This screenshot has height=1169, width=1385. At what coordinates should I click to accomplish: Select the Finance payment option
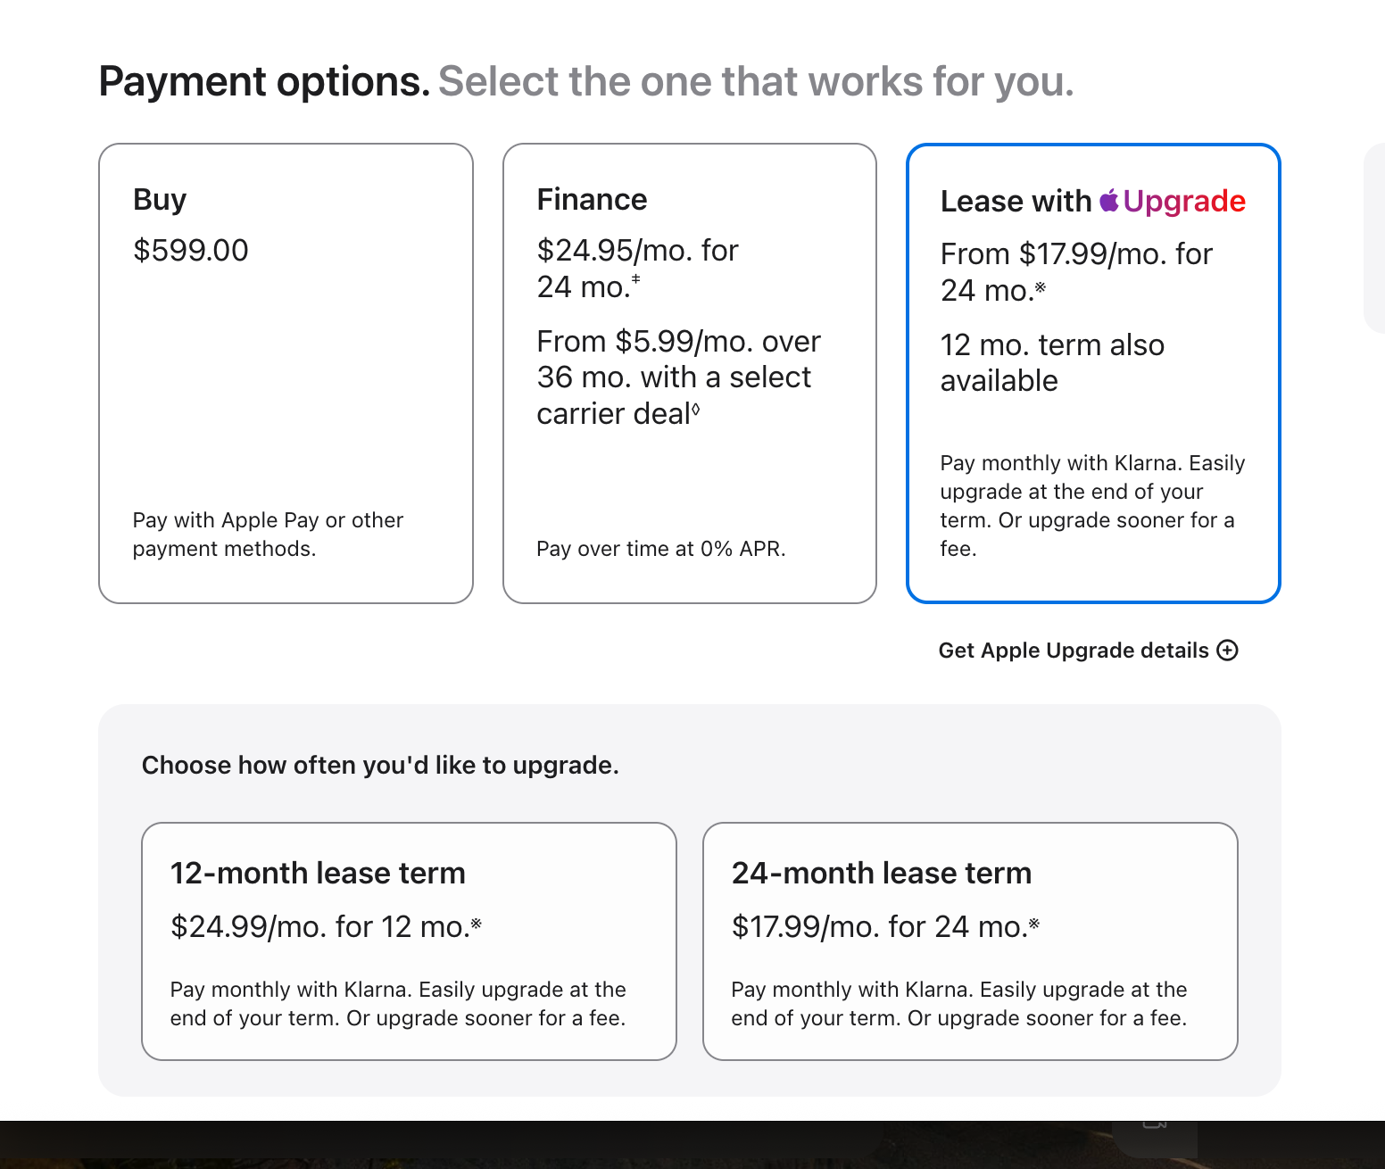point(690,373)
